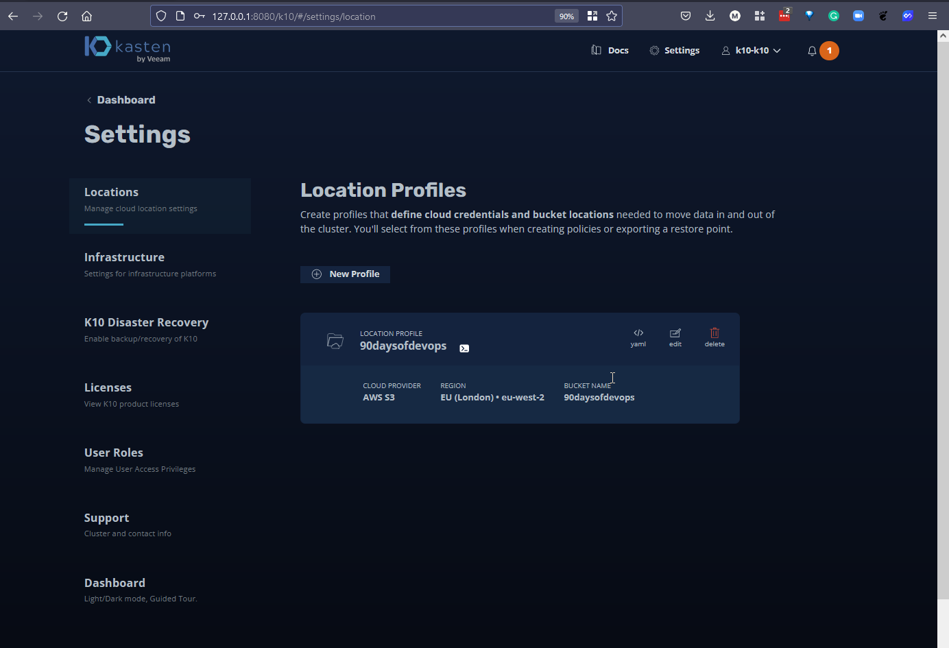Click the Kasten logo
This screenshot has height=648, width=949.
click(128, 49)
